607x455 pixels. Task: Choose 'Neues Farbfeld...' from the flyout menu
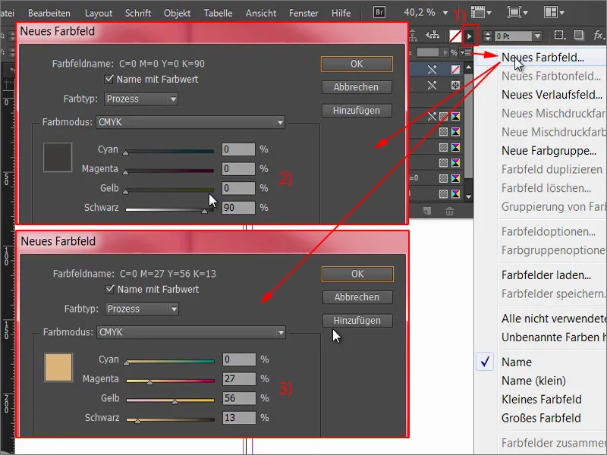point(543,58)
